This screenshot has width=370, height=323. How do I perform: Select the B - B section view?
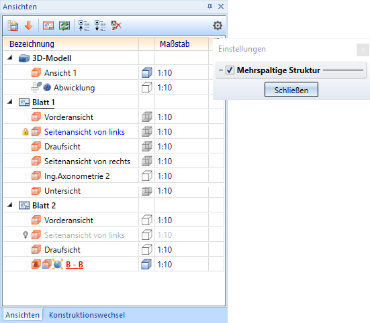pyautogui.click(x=75, y=265)
